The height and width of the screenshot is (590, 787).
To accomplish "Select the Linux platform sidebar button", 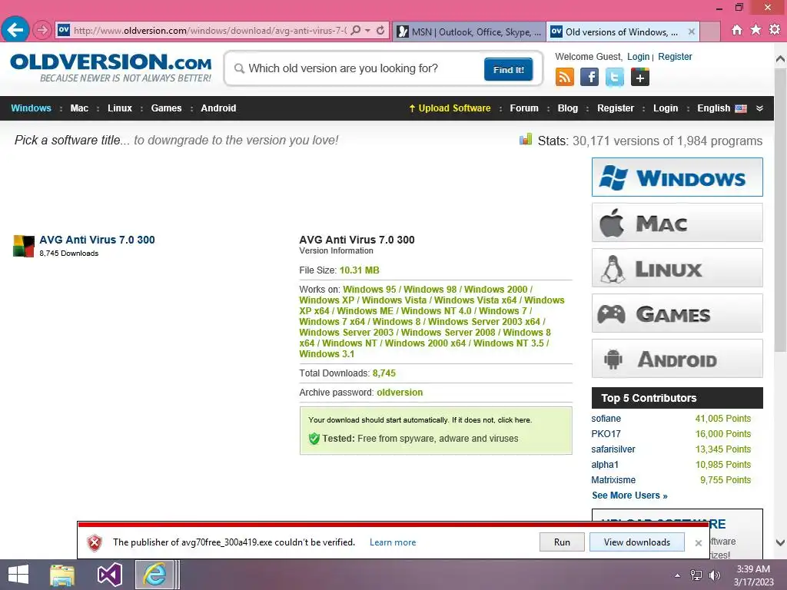I will tap(677, 268).
